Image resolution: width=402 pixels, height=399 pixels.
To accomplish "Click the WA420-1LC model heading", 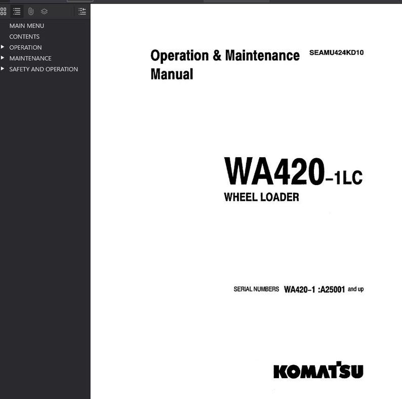I will pyautogui.click(x=293, y=171).
